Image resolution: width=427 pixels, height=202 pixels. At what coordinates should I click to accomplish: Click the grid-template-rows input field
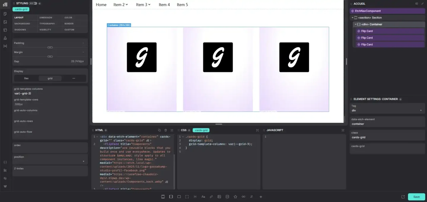[x=50, y=104]
